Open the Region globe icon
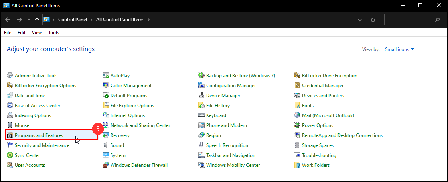The width and height of the screenshot is (448, 182). point(201,135)
